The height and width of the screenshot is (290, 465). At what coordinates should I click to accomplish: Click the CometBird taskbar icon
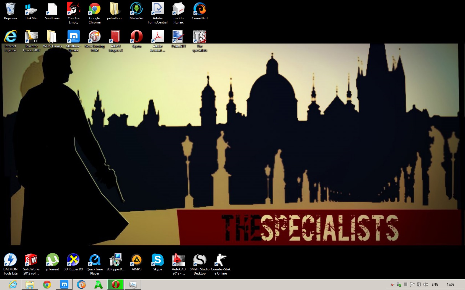81,284
